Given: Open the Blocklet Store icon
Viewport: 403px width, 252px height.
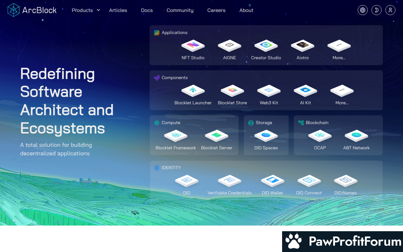Looking at the screenshot, I should tap(232, 91).
